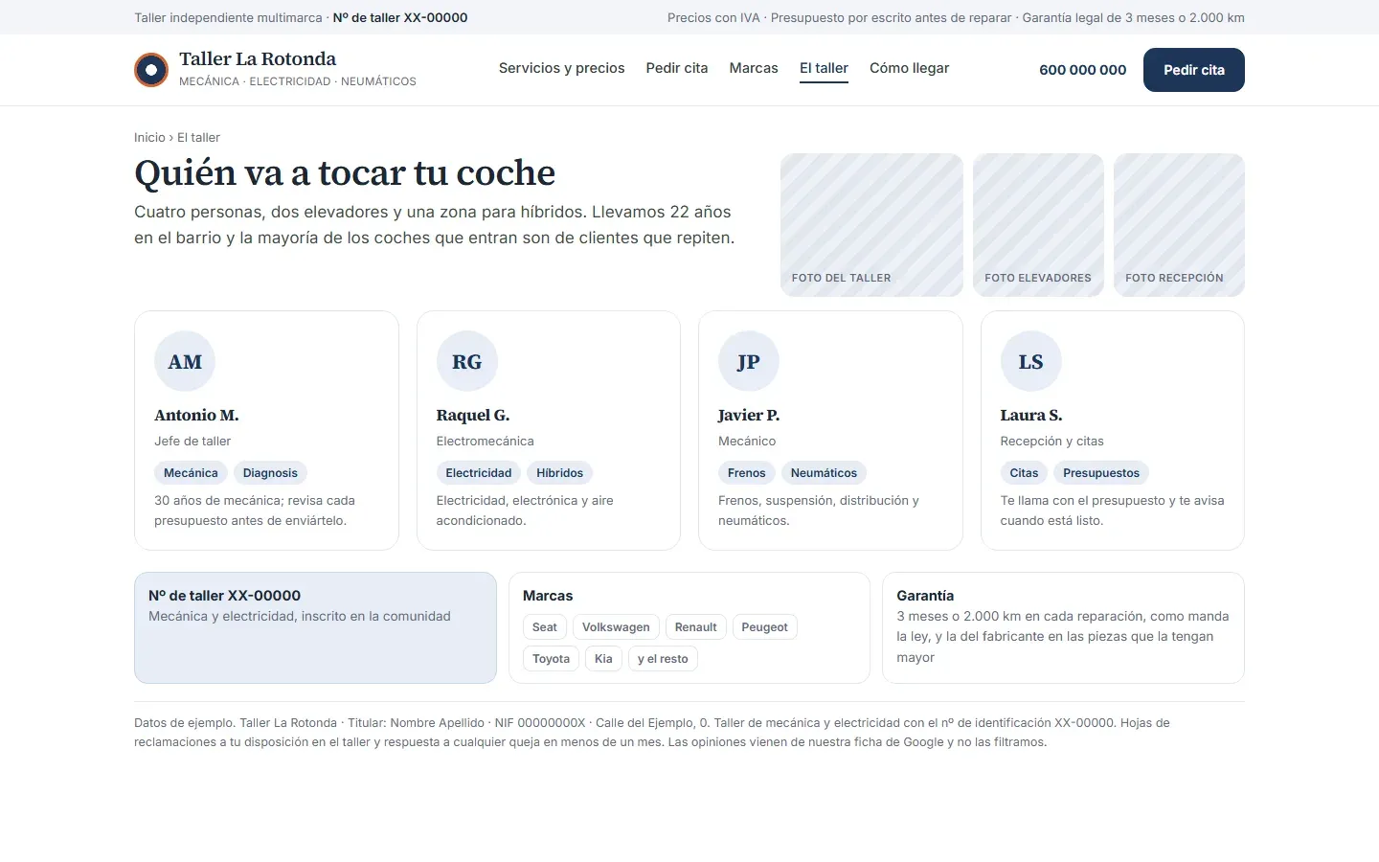Select the 'y el resto' brand chip

(663, 659)
